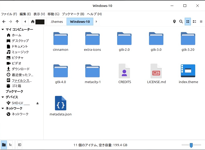Collapse ネットワーク section header
This screenshot has height=150, width=205.
(x=3, y=108)
